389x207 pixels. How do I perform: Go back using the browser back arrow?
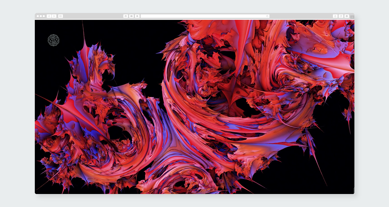tap(49, 16)
